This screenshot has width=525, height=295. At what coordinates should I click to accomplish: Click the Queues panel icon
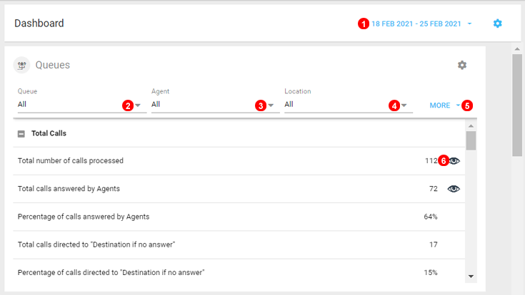click(21, 65)
